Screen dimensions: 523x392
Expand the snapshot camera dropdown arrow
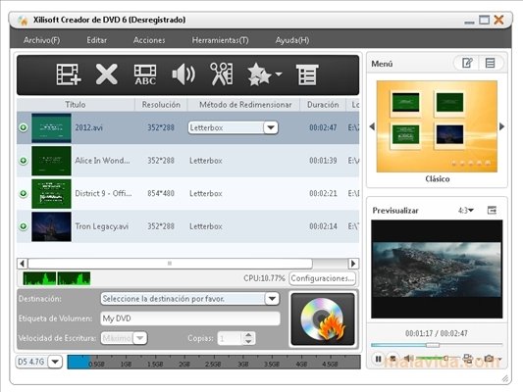[499, 359]
